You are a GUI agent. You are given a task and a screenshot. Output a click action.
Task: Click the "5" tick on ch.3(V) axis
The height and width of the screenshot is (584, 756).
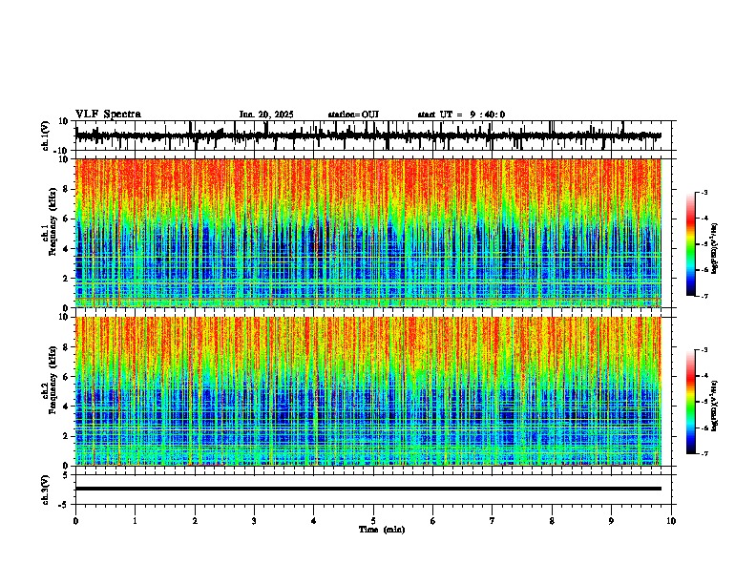66,475
